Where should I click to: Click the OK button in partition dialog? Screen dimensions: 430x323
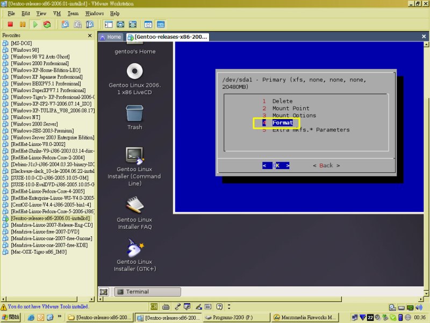[276, 165]
